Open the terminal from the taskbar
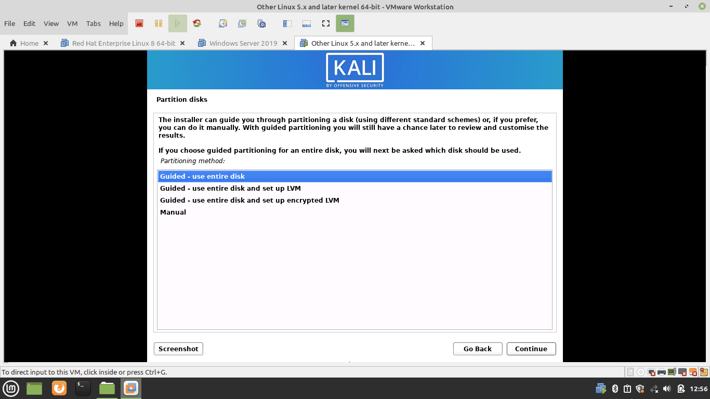Screen dimensions: 710x399 [x=83, y=388]
